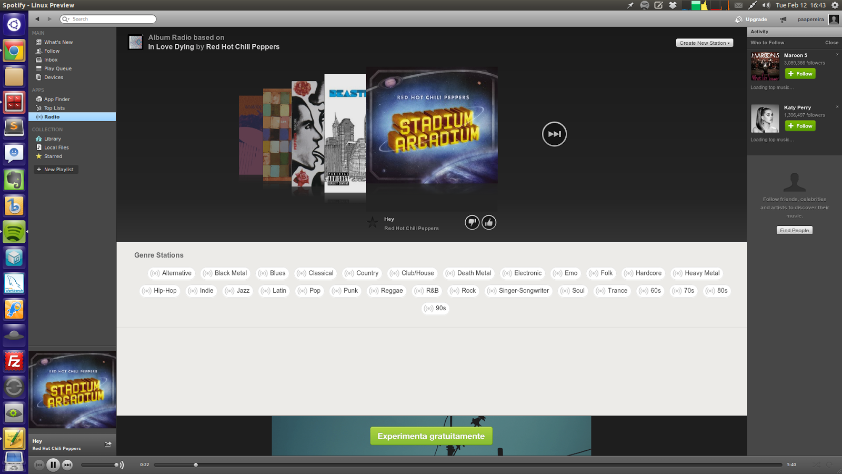Start the Rock station
842x474 pixels.
click(463, 291)
